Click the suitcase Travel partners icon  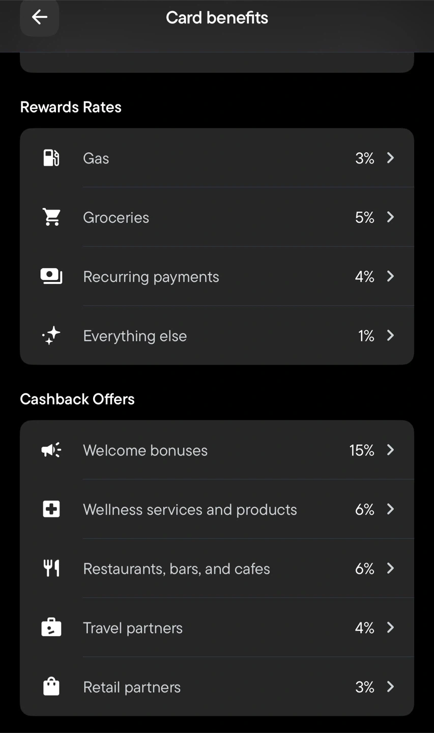click(x=51, y=628)
